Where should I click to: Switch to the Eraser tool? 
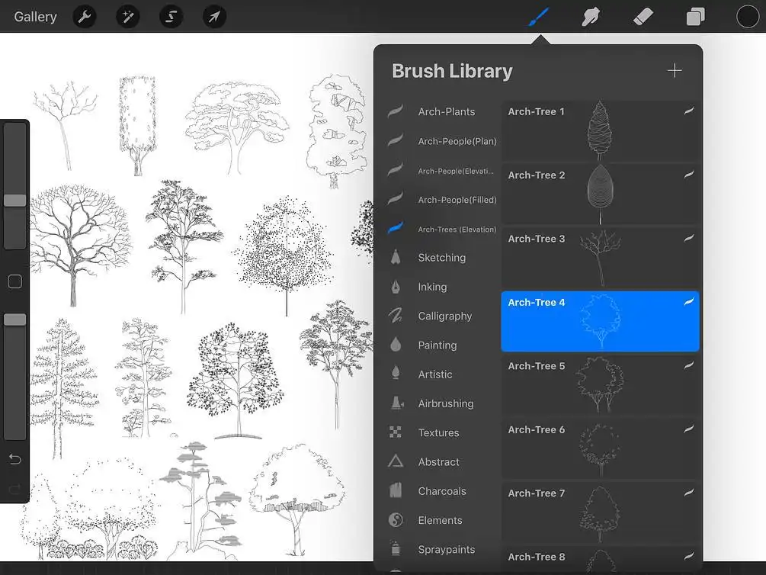[643, 15]
